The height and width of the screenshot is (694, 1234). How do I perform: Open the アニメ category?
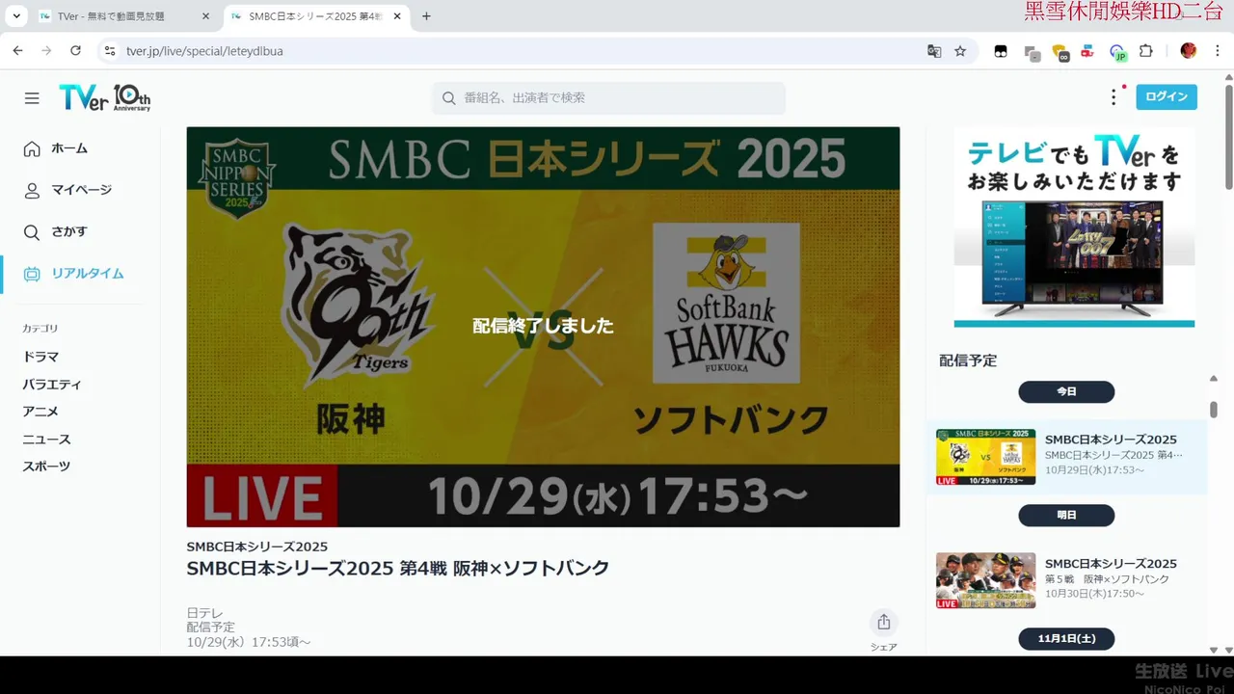click(40, 412)
